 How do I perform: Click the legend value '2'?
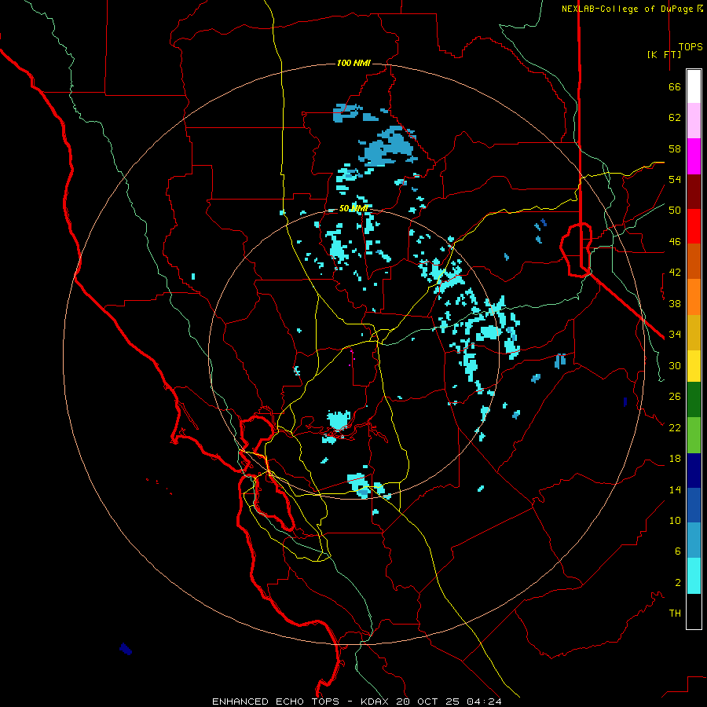pos(677,583)
